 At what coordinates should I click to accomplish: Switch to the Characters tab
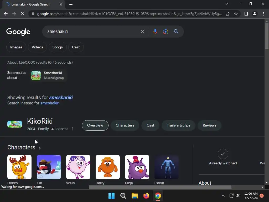point(125,125)
